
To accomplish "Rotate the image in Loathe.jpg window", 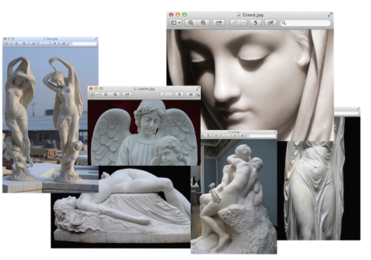I will [x=179, y=95].
